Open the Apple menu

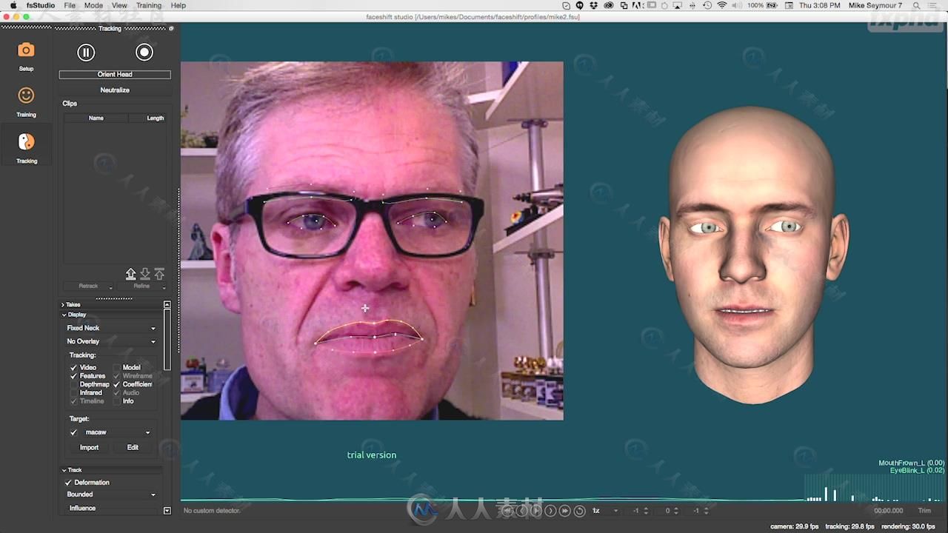point(13,5)
